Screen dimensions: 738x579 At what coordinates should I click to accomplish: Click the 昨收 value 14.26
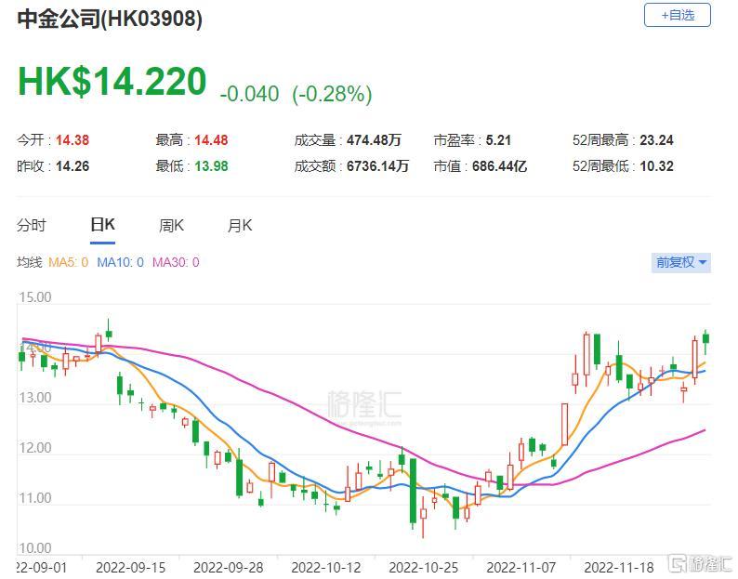tap(72, 166)
